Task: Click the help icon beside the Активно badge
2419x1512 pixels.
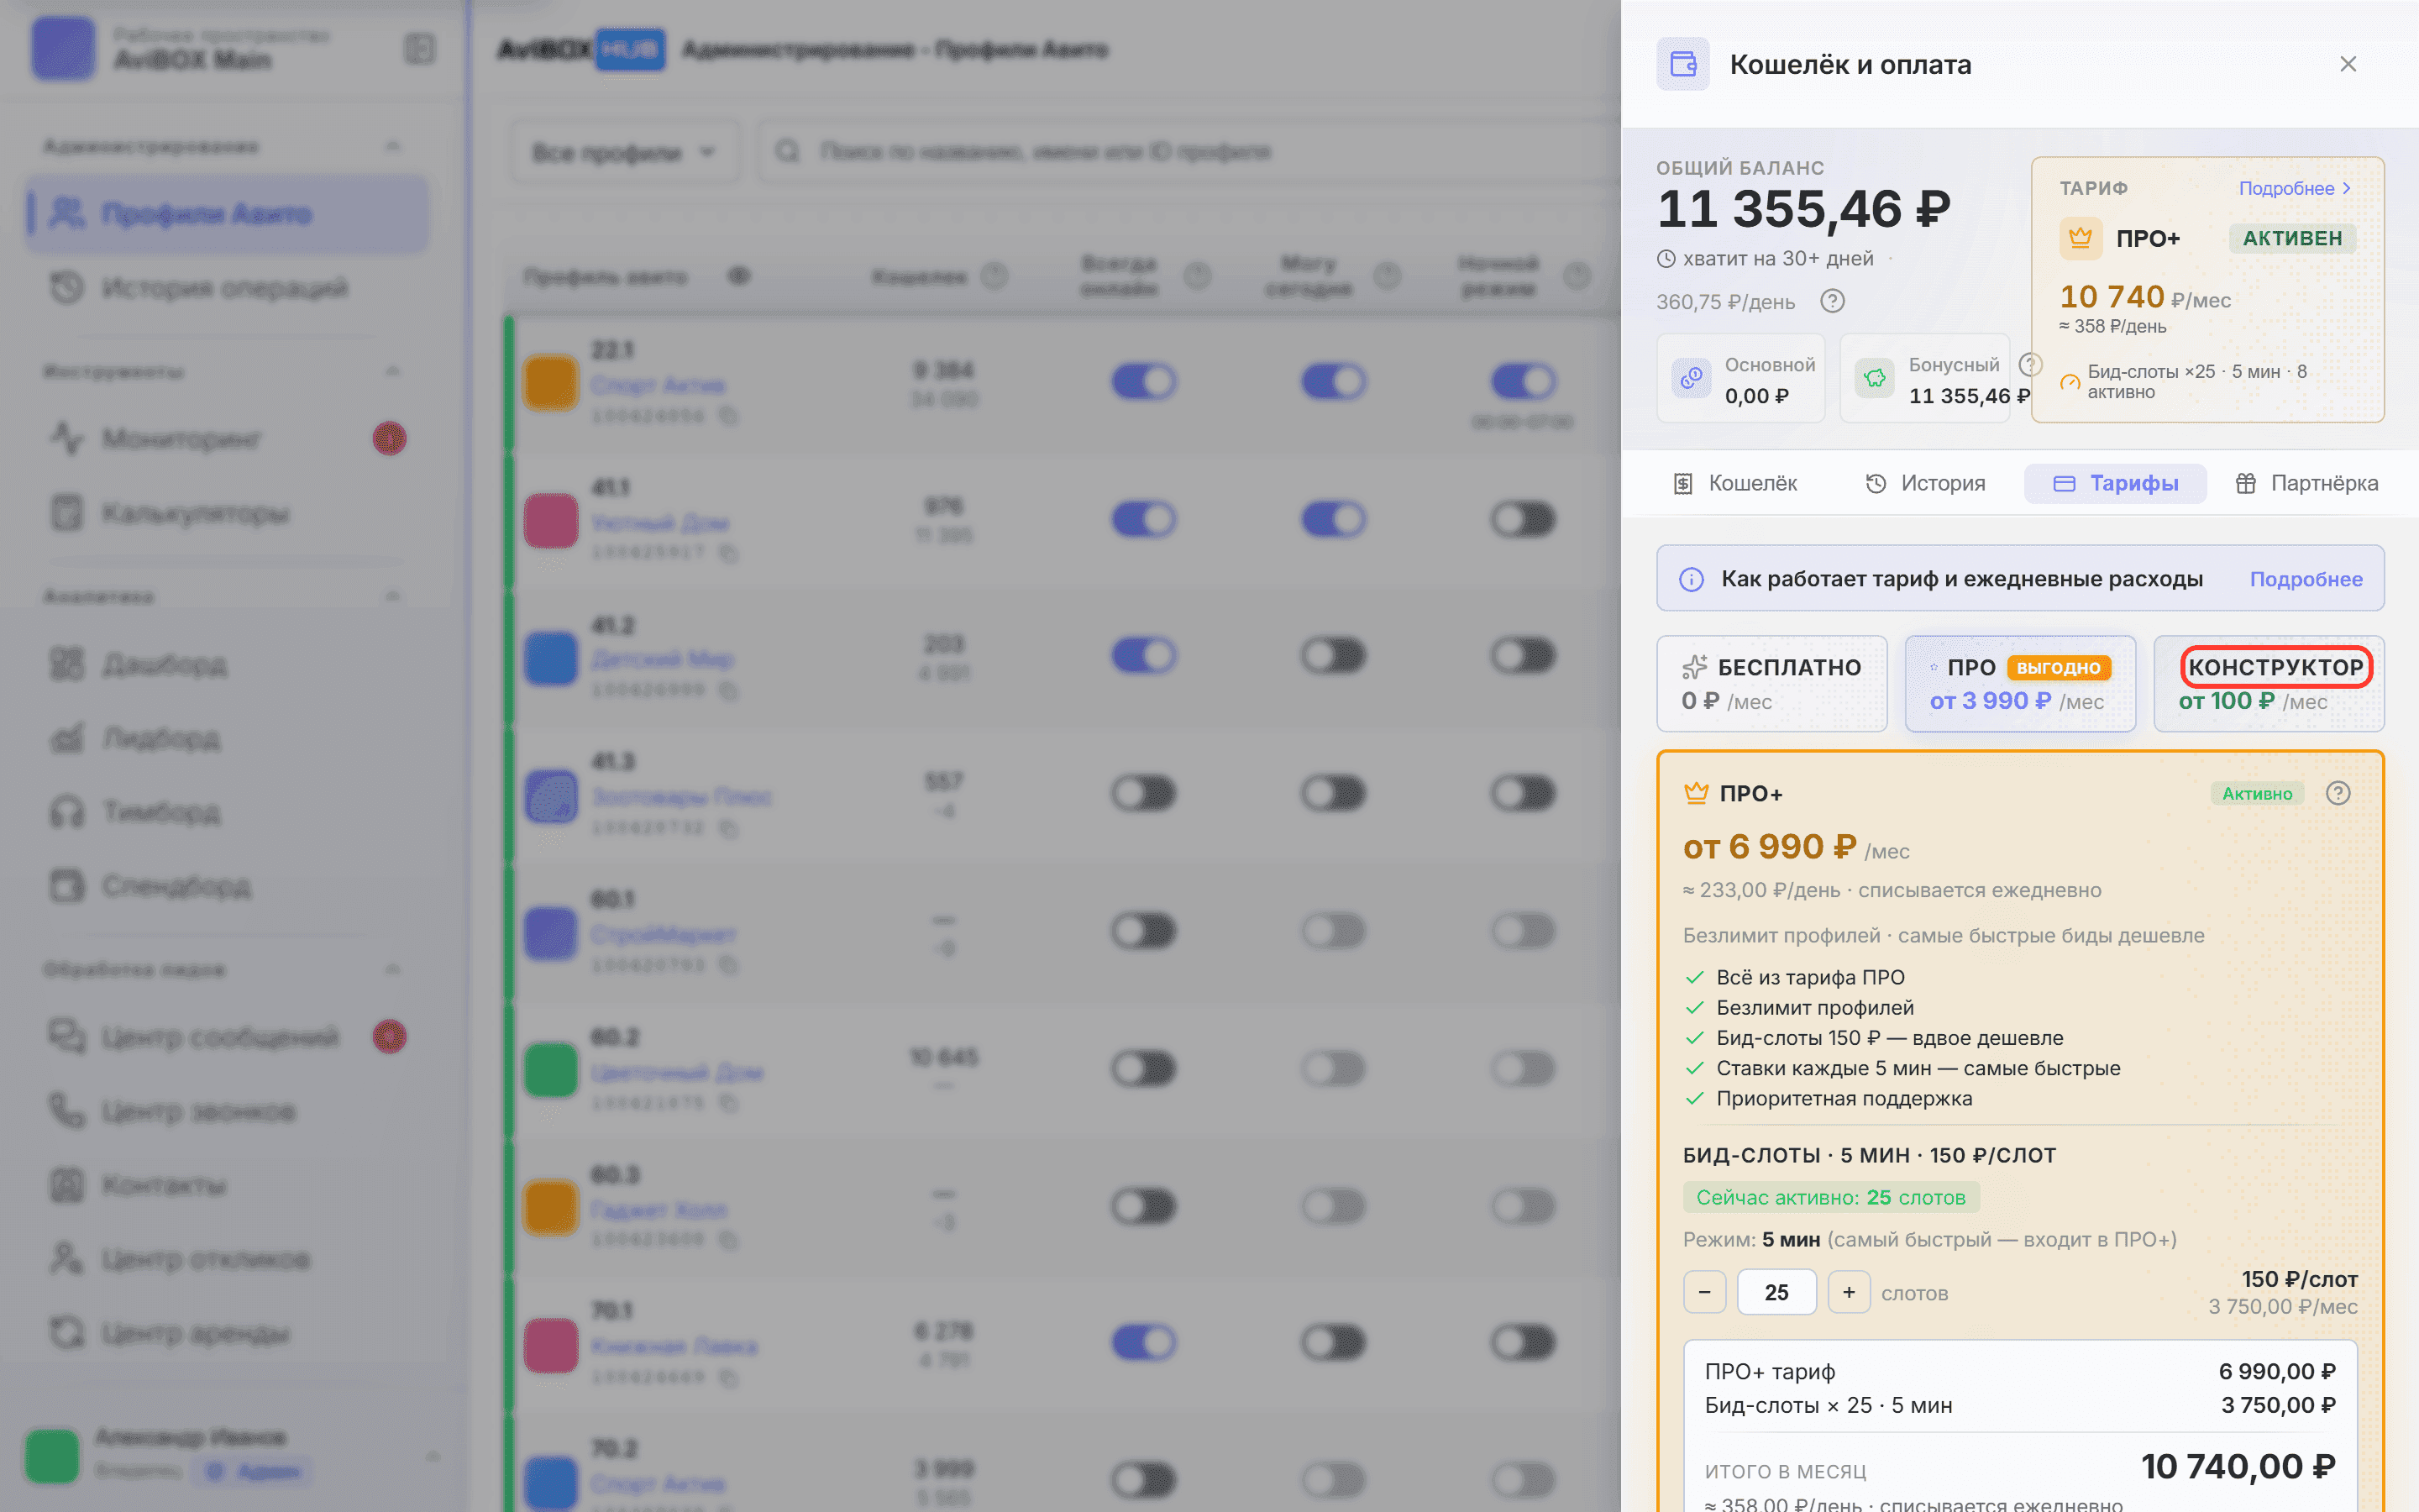Action: click(2338, 793)
